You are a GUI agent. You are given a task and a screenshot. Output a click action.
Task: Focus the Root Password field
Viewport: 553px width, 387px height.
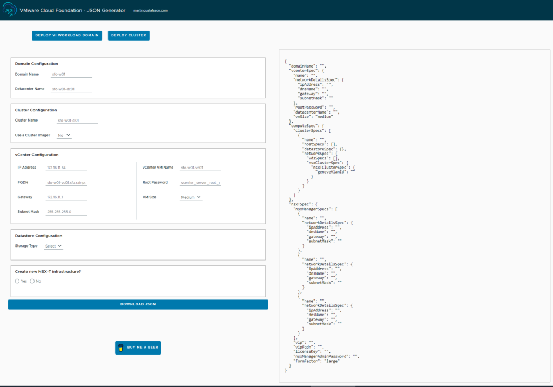click(x=200, y=183)
